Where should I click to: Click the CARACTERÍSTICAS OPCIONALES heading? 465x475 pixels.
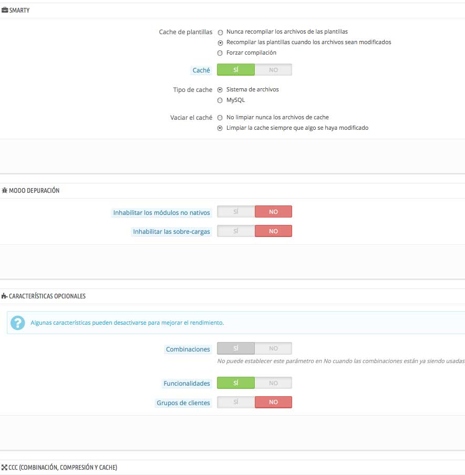point(47,296)
